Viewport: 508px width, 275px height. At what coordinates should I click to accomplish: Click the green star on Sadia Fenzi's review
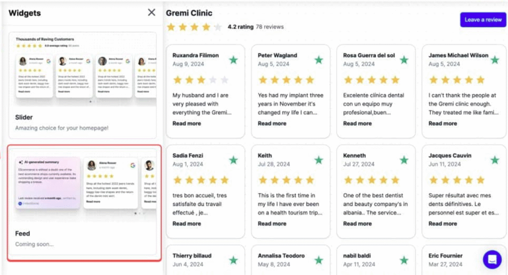click(233, 160)
